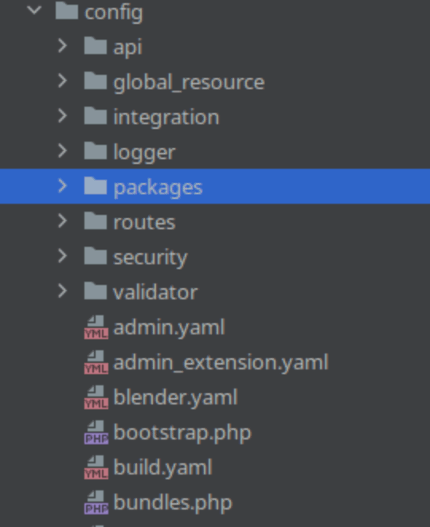Click the admin.yaml YML file icon
The height and width of the screenshot is (527, 430).
96,327
